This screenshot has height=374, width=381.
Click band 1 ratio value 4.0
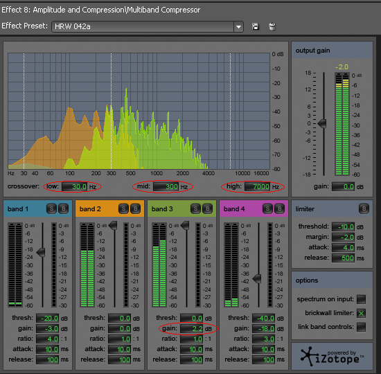pyautogui.click(x=47, y=339)
